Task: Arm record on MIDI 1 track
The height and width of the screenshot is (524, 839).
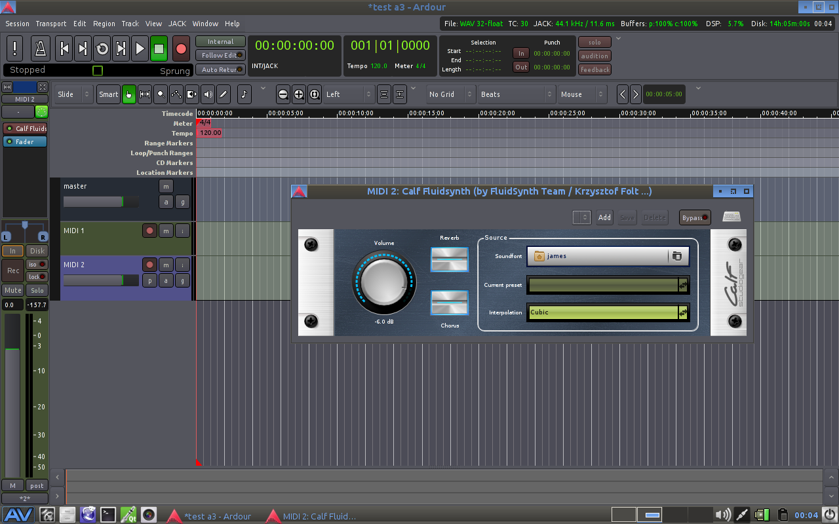Action: tap(150, 231)
